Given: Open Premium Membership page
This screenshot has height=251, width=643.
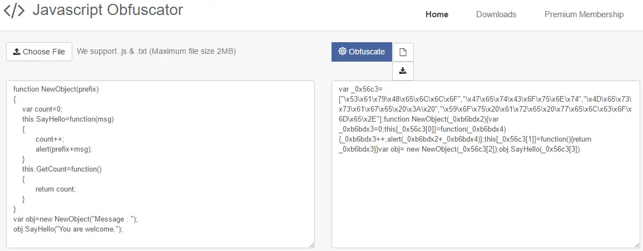Looking at the screenshot, I should click(583, 14).
